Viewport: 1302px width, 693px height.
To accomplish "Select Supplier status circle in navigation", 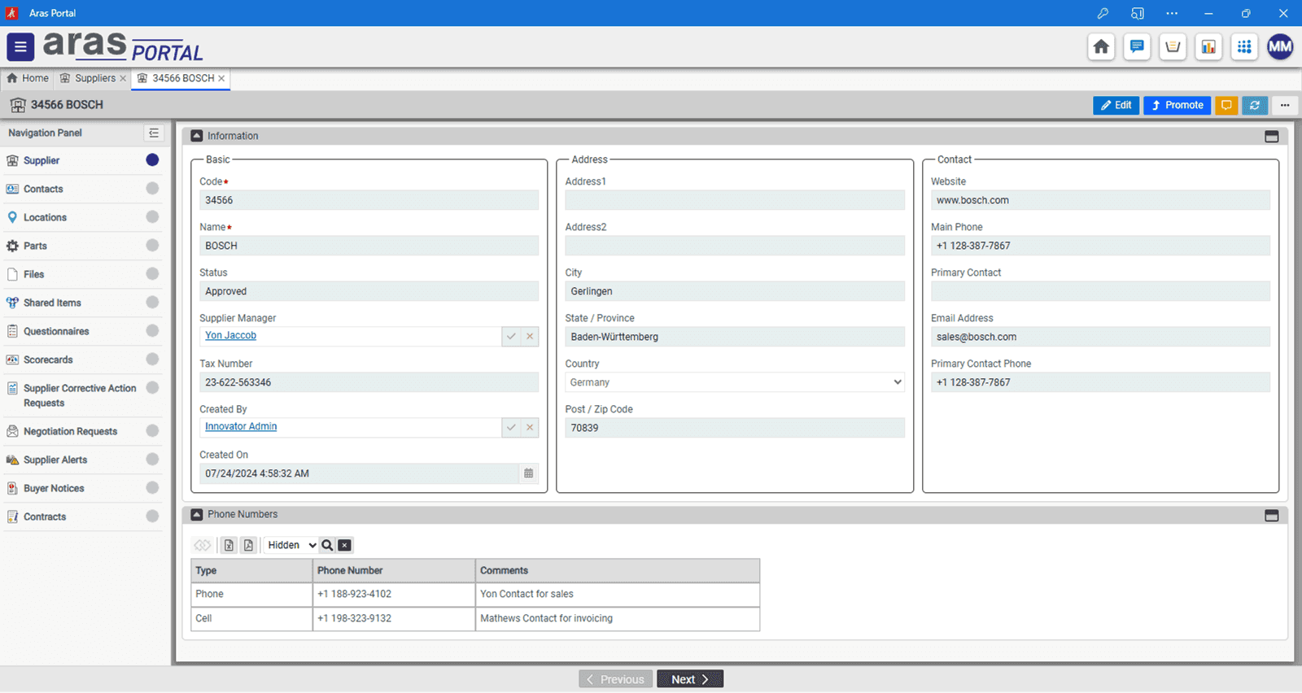I will click(152, 160).
